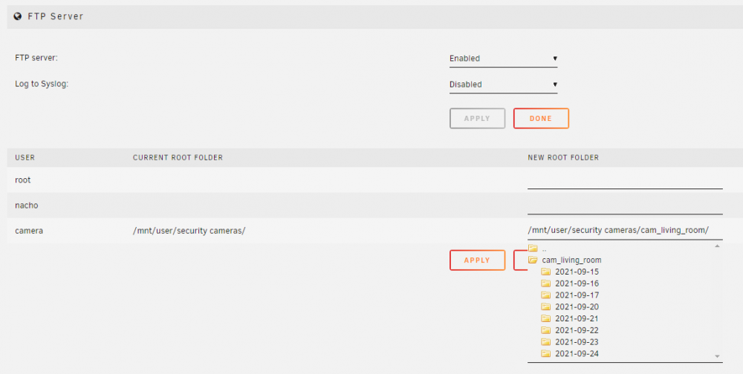
Task: Select the 2021-09-16 folder
Action: click(x=577, y=283)
